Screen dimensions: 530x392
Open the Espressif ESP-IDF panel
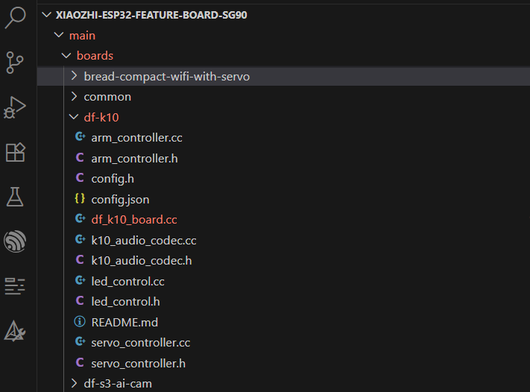16,241
